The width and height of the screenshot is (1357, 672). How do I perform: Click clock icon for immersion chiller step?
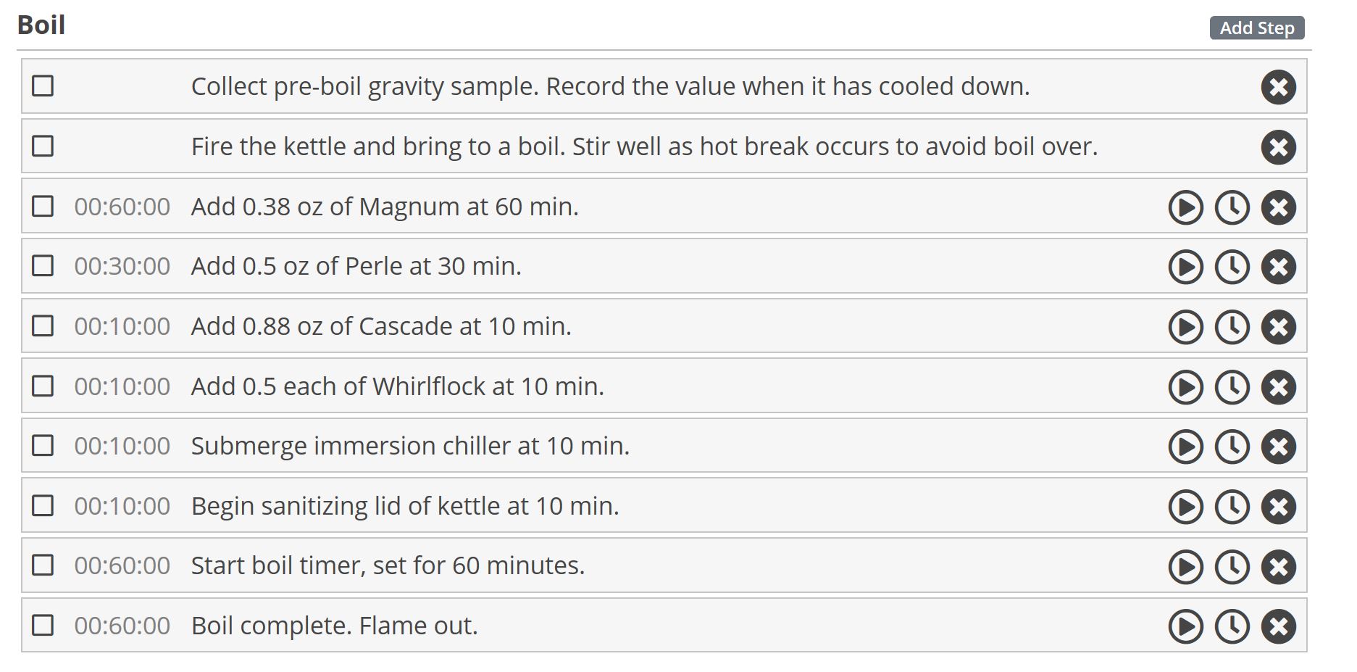(x=1232, y=447)
